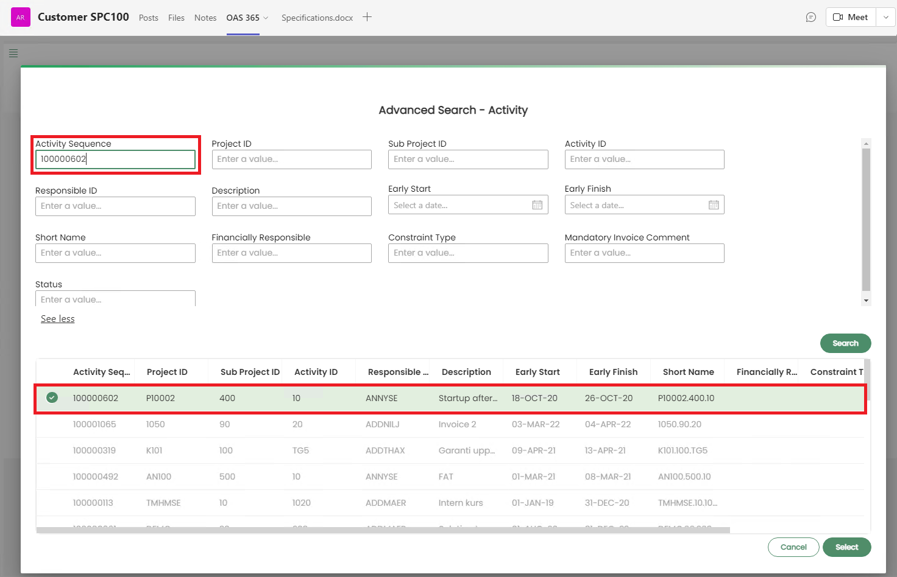
Task: Open the OAS 365 tab dropdown chevron
Action: (266, 18)
